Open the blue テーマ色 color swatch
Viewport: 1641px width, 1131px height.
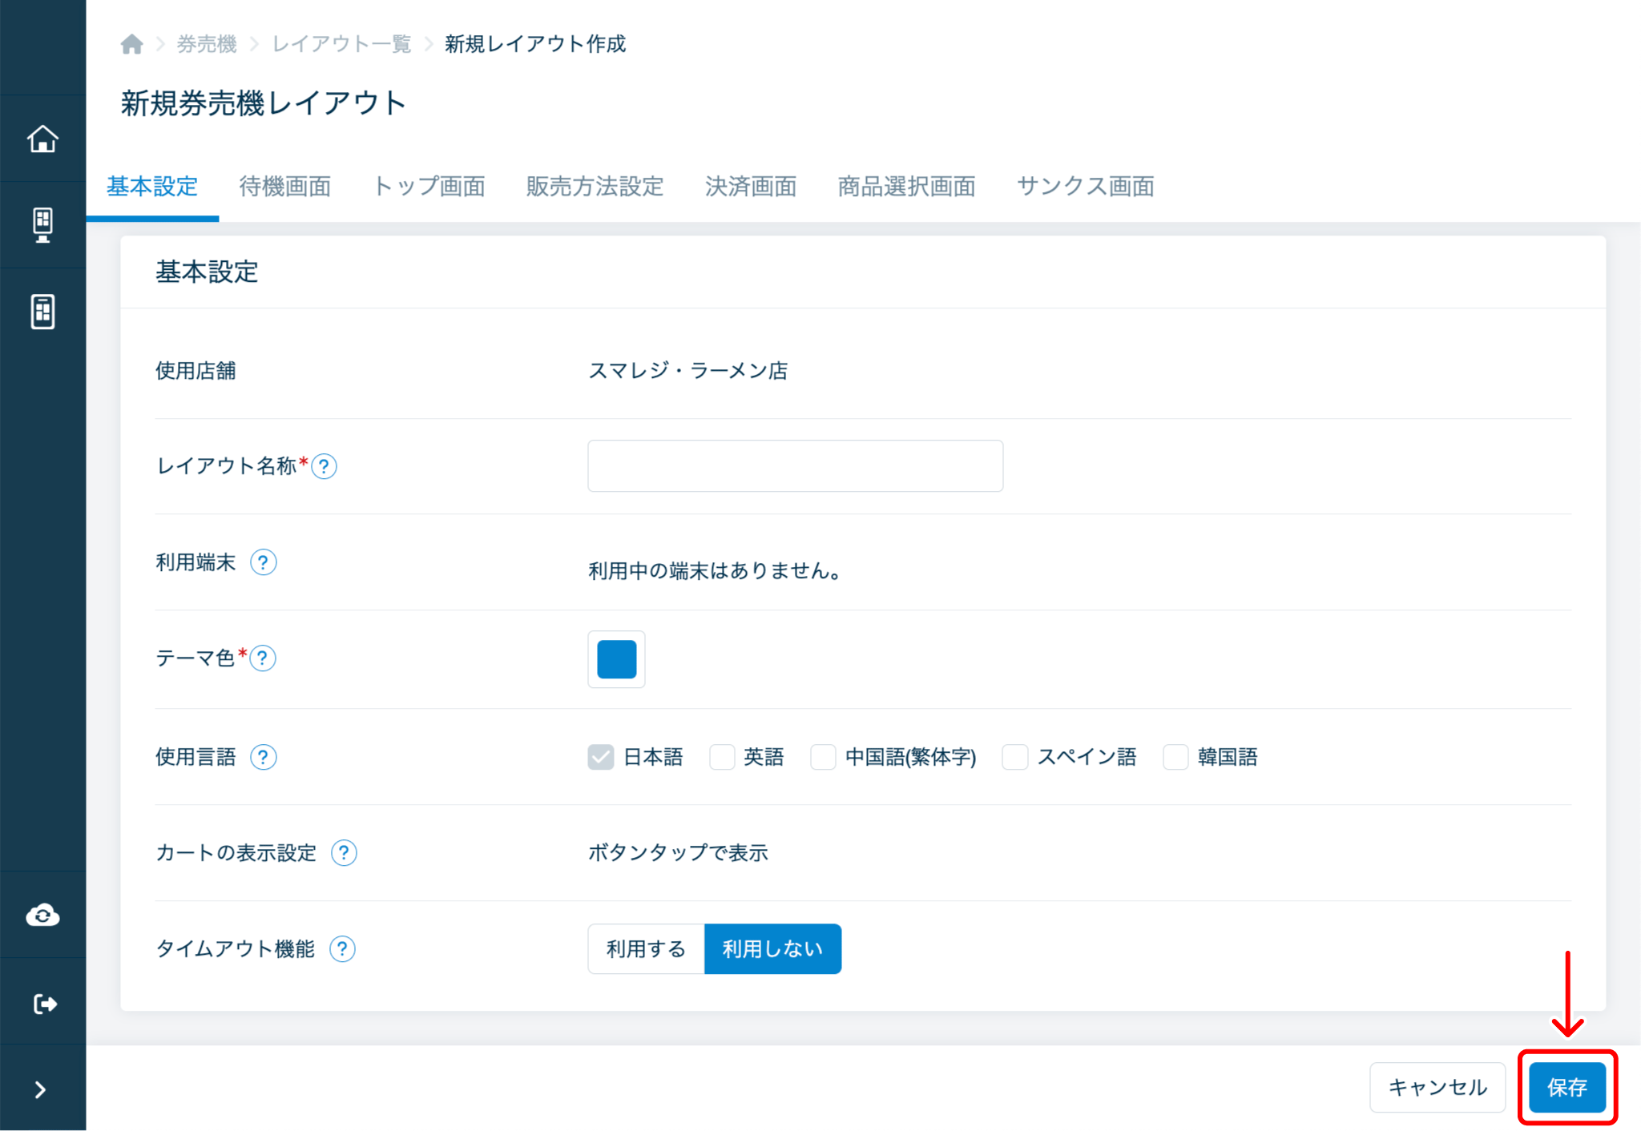click(x=616, y=659)
